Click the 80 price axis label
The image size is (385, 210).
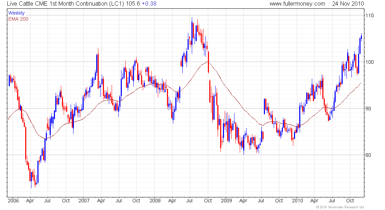tap(368, 155)
